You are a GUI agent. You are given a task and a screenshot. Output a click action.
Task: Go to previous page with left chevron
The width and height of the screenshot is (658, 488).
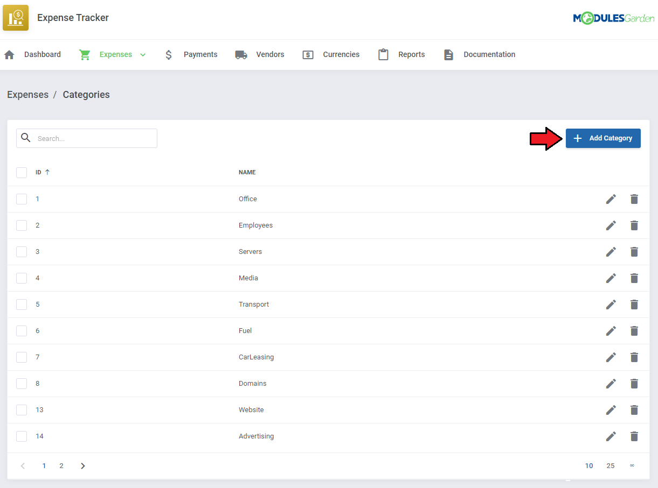pyautogui.click(x=23, y=466)
